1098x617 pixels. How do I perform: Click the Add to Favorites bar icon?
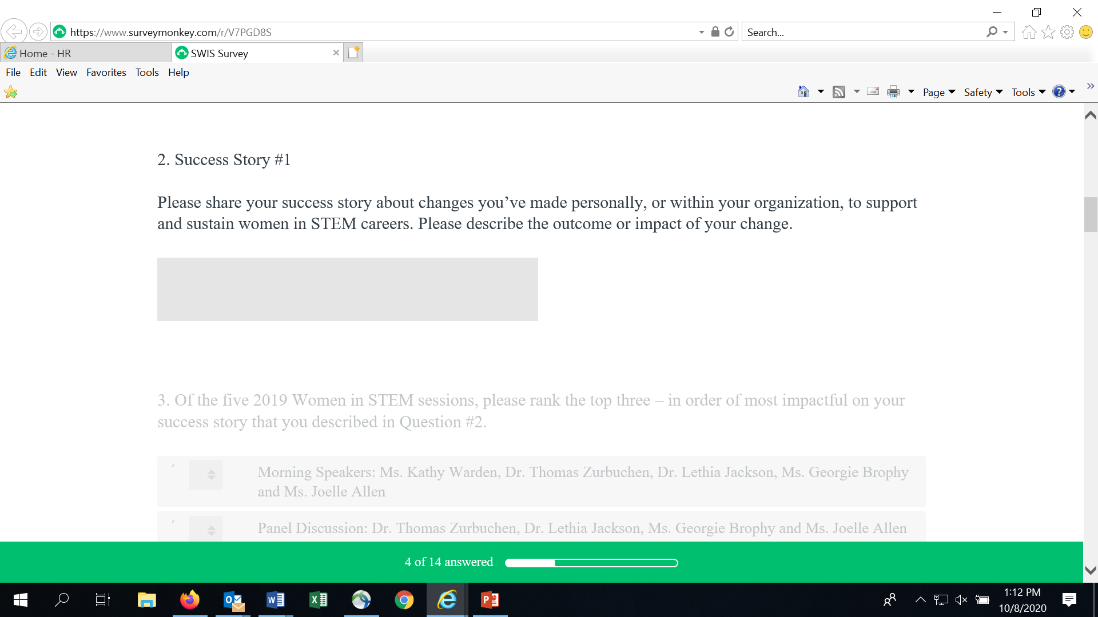tap(11, 92)
